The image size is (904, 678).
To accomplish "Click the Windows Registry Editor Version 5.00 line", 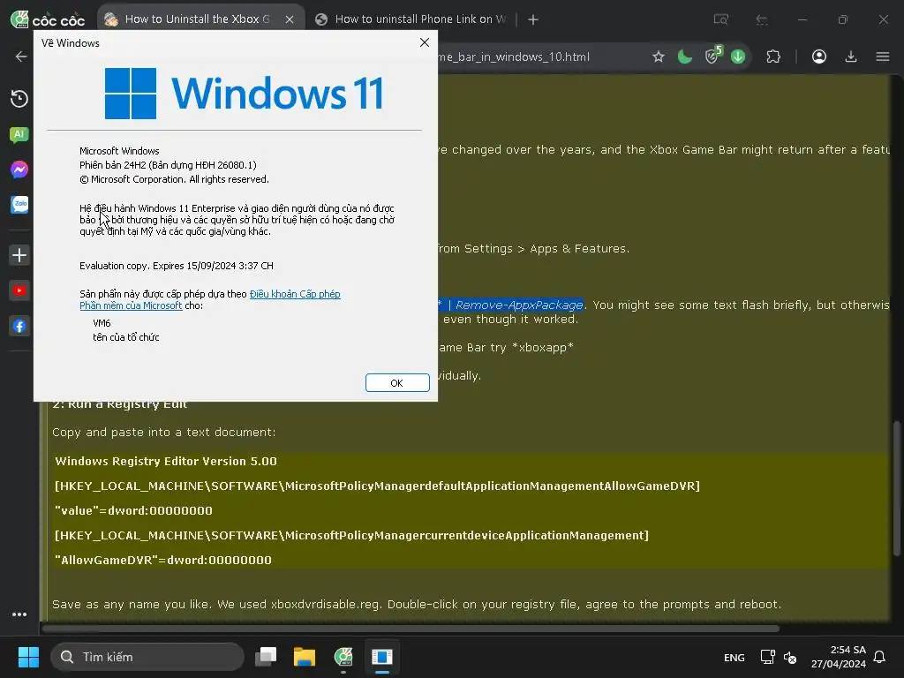I will [x=166, y=461].
